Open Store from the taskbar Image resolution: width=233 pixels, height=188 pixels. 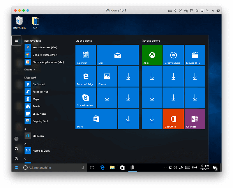122,168
